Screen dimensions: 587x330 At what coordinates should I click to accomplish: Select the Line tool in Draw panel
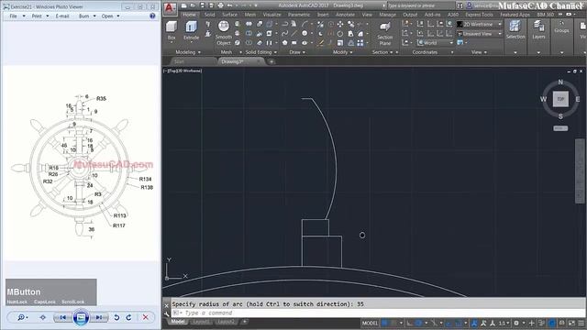point(294,33)
